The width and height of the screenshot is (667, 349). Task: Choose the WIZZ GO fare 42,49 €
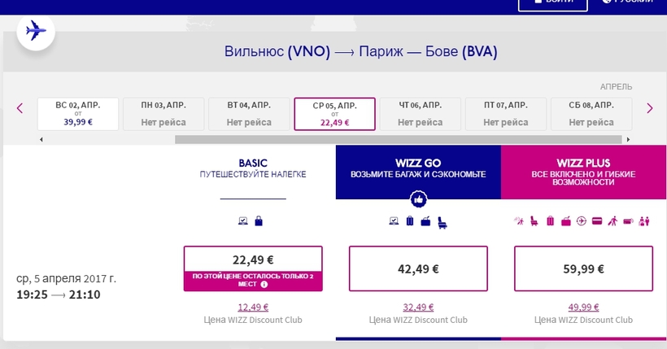418,268
